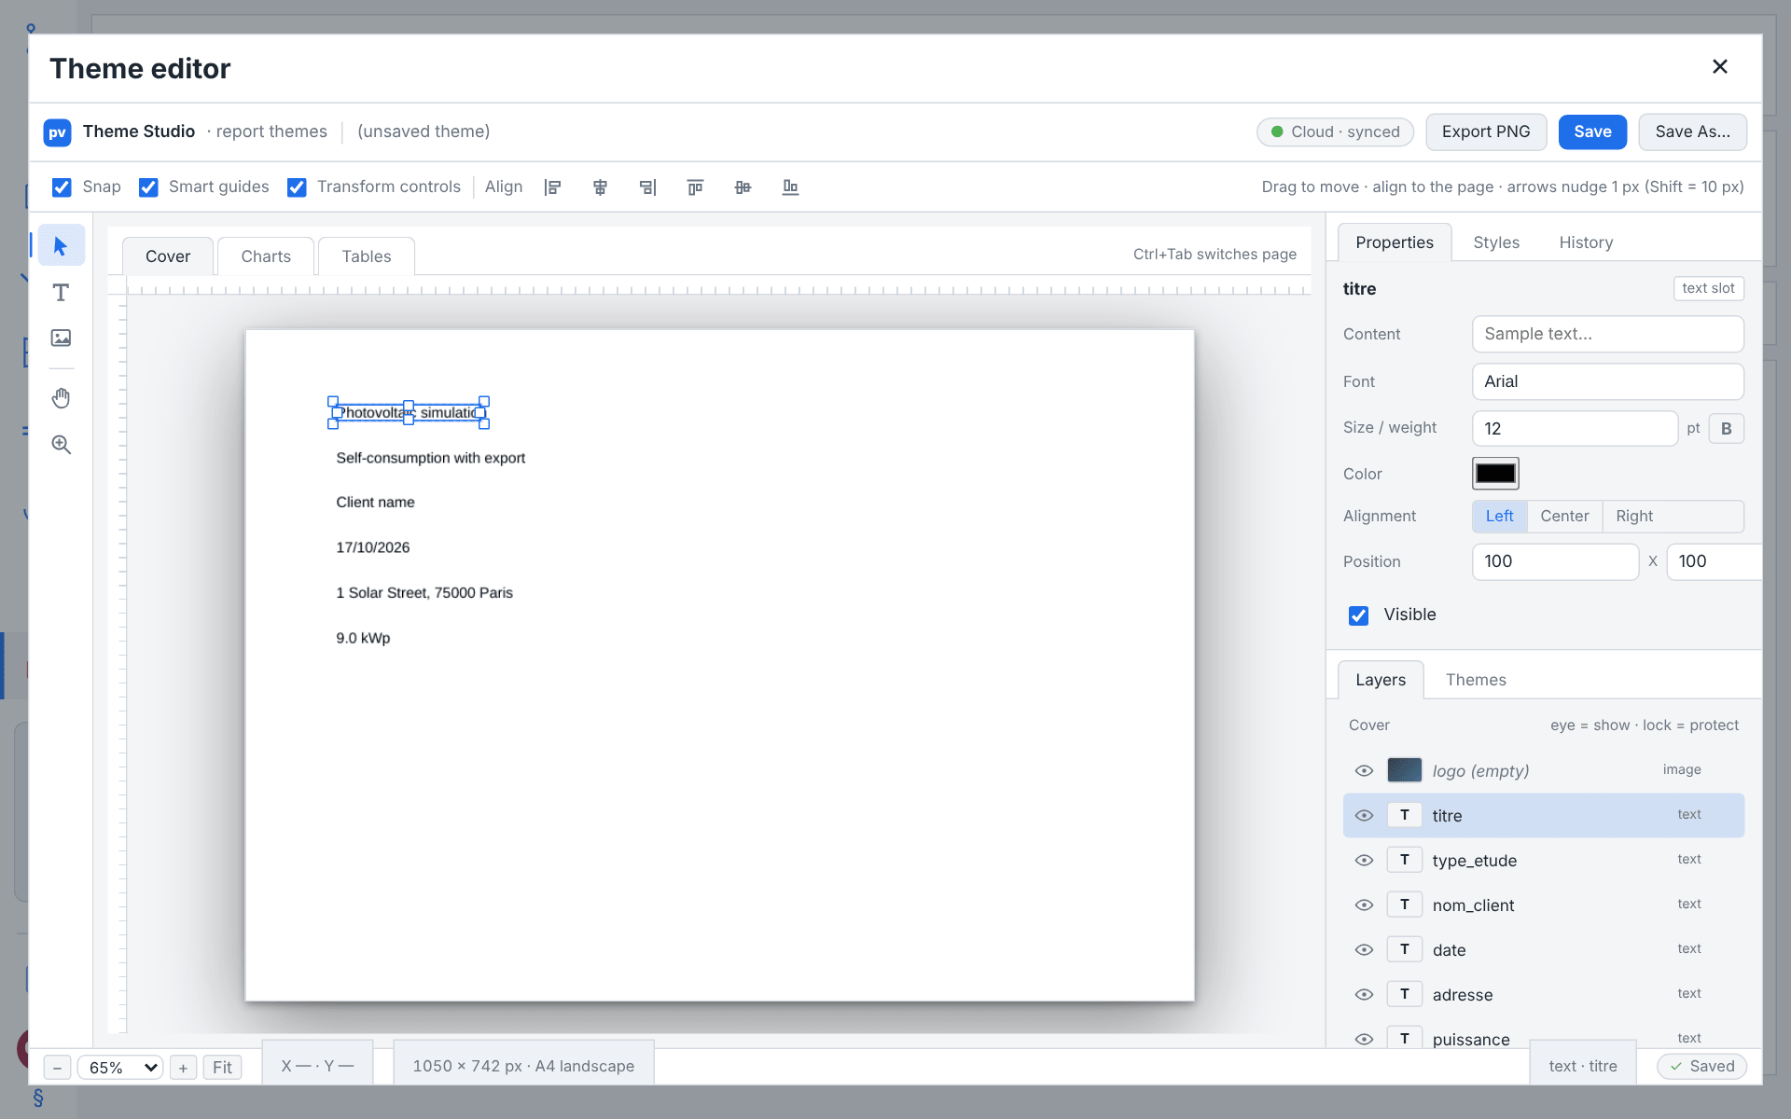1791x1119 pixels.
Task: Set alignment to Center
Action: [1564, 517]
